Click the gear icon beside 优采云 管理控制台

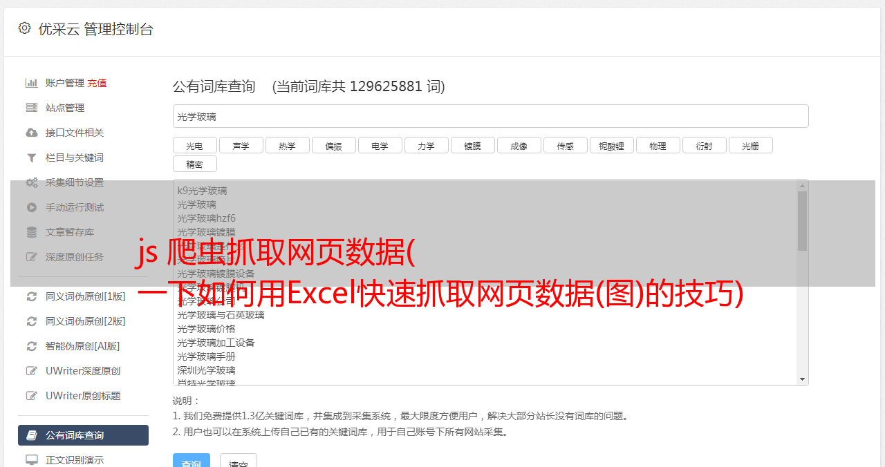pyautogui.click(x=25, y=28)
